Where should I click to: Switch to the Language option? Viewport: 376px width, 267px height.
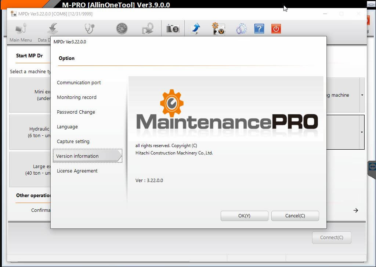(67, 127)
